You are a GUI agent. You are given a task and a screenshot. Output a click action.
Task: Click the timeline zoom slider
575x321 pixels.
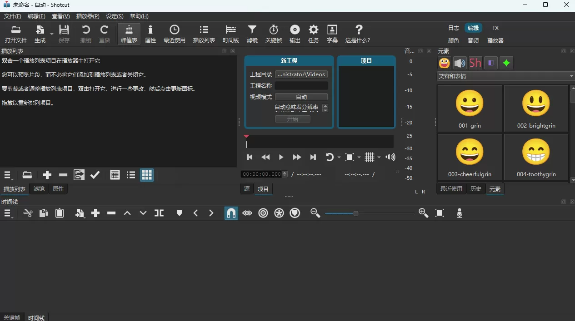click(x=369, y=213)
